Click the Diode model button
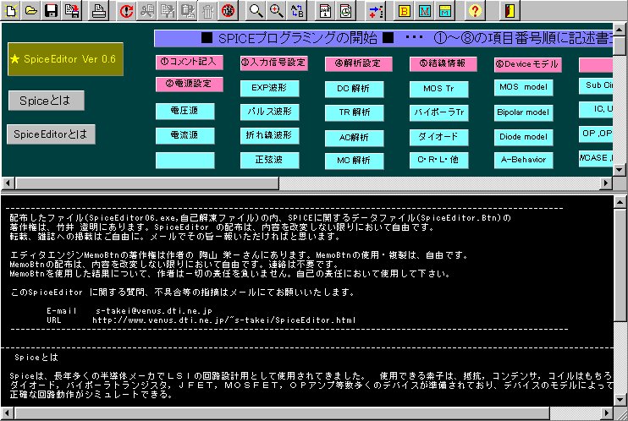The image size is (628, 421). (x=523, y=137)
